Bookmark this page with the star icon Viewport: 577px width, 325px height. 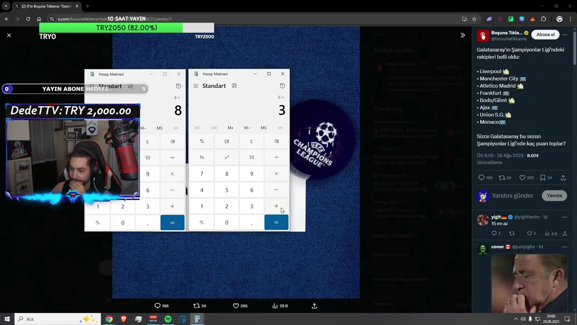474,19
